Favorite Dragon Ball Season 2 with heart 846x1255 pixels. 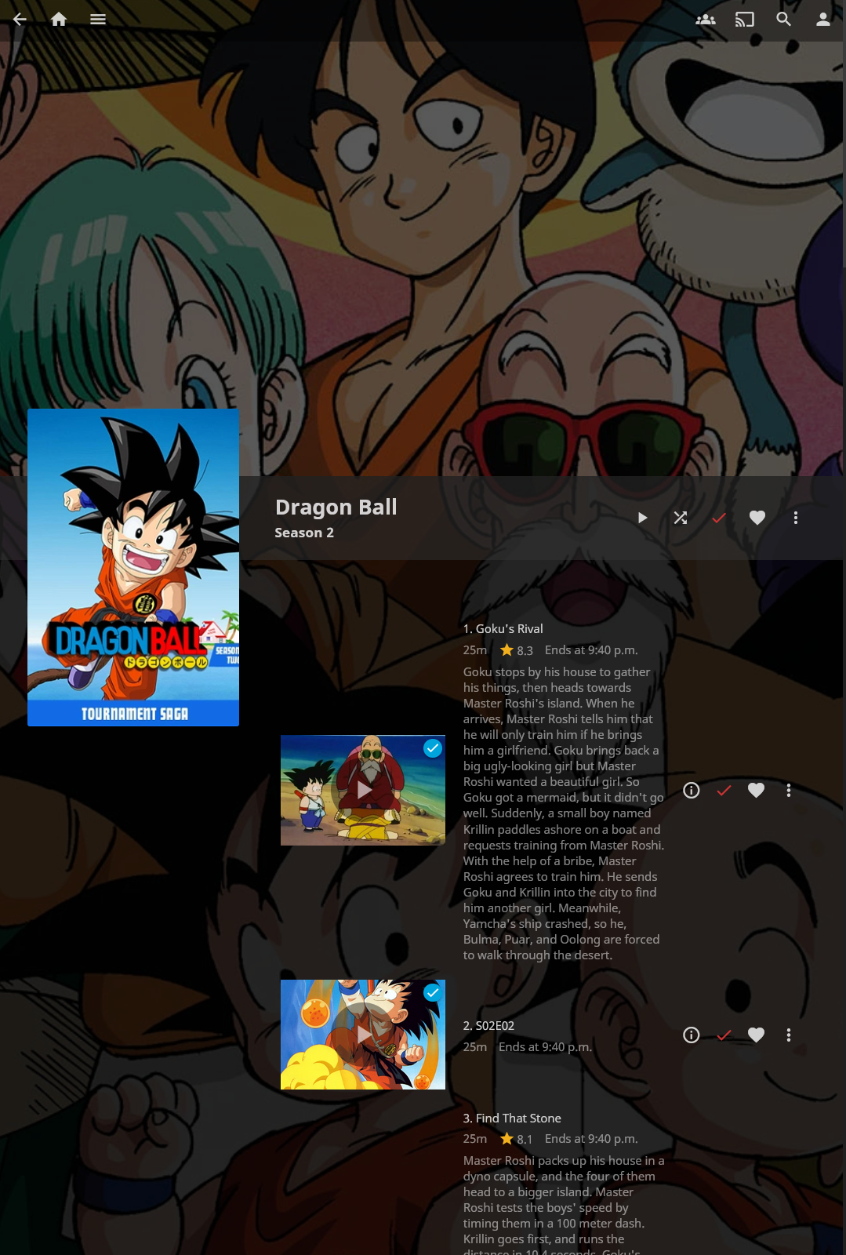tap(757, 518)
